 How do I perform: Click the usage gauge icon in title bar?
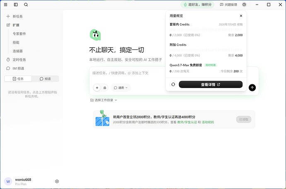pos(244,5)
